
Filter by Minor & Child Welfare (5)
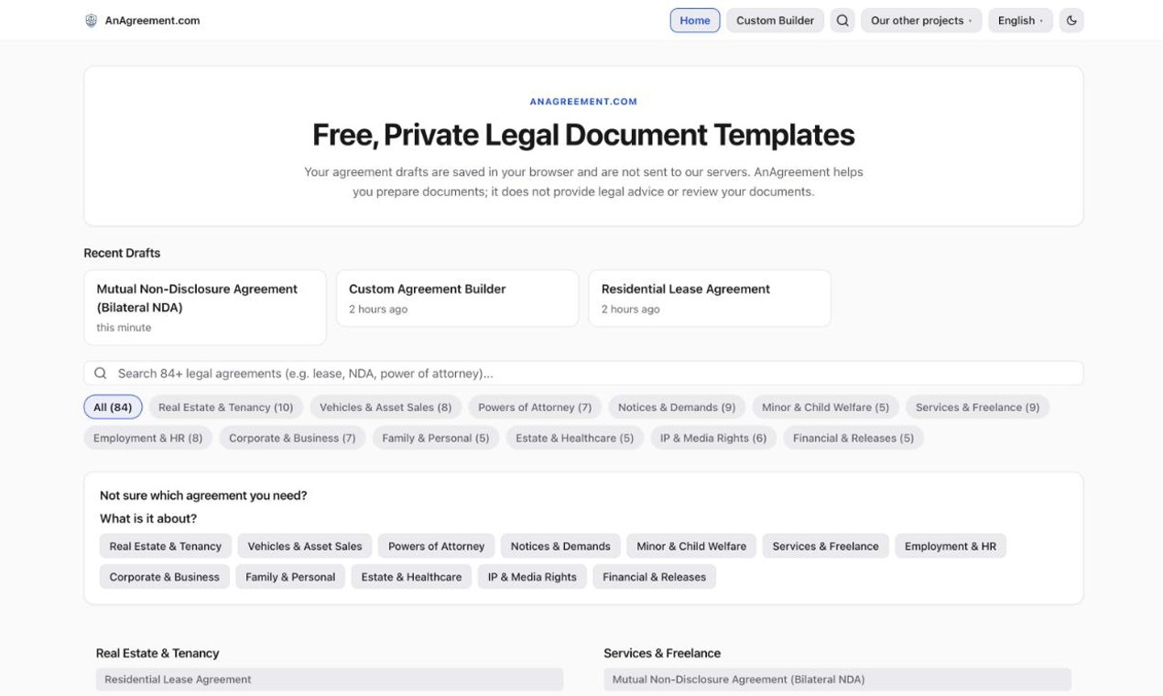(x=825, y=408)
